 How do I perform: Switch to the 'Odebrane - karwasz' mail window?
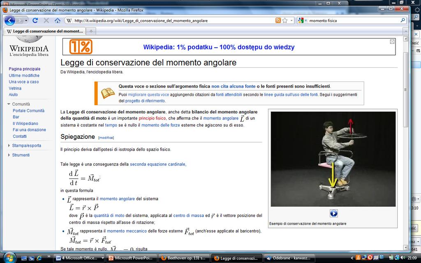pos(289,258)
